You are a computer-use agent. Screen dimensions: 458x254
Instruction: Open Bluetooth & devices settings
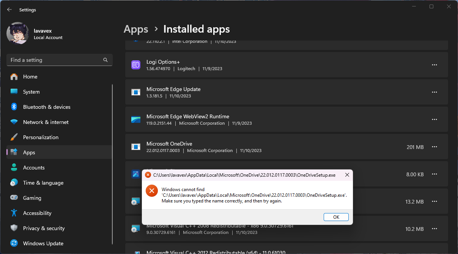point(46,107)
